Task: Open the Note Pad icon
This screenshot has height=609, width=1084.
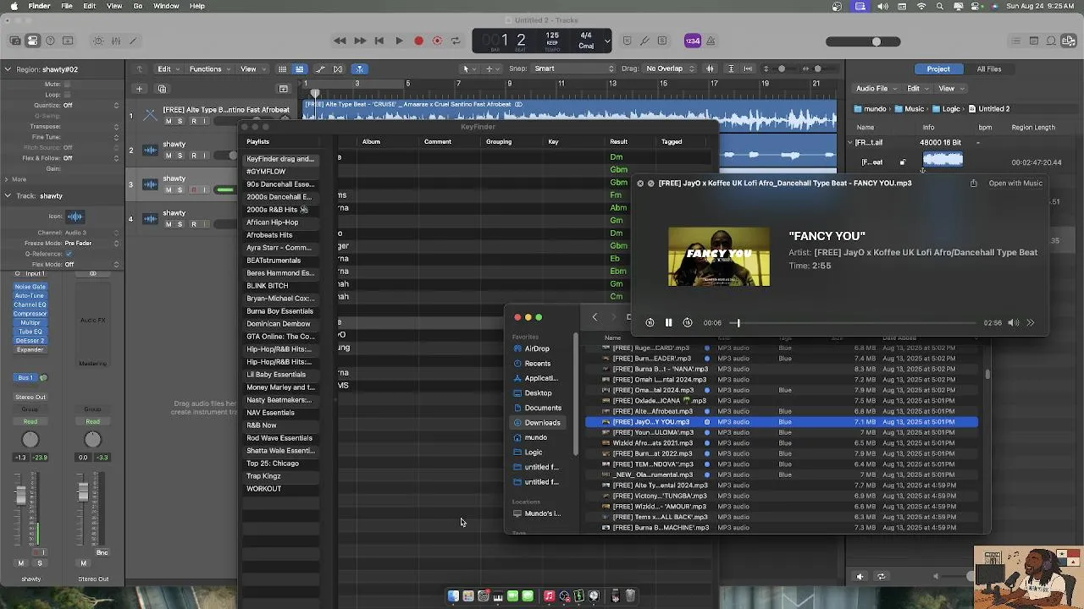Action: [1034, 41]
